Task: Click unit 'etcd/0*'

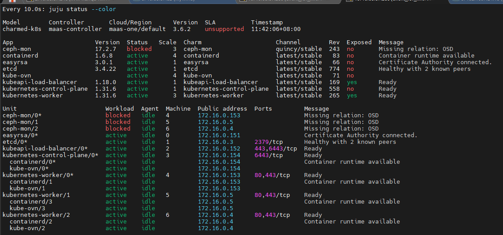Action: click(x=15, y=142)
